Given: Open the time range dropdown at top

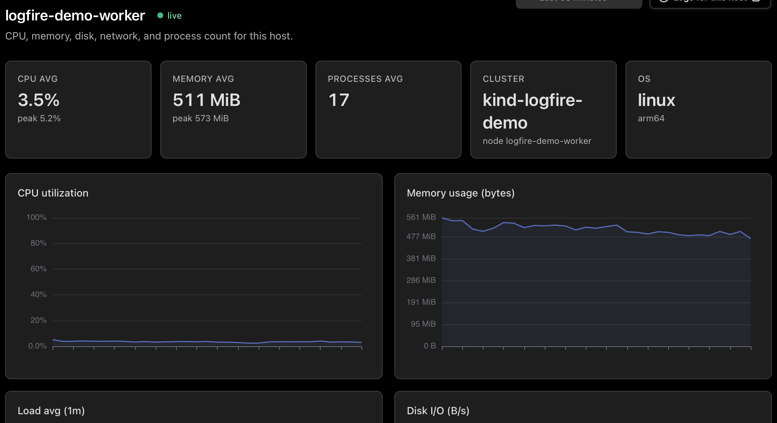Looking at the screenshot, I should [579, 4].
